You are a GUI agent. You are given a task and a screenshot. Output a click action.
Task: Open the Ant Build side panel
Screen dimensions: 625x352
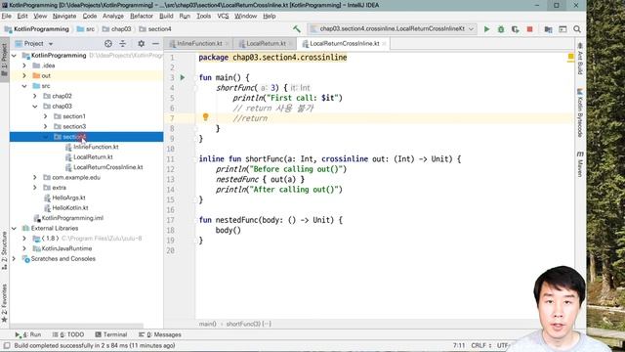(x=580, y=59)
